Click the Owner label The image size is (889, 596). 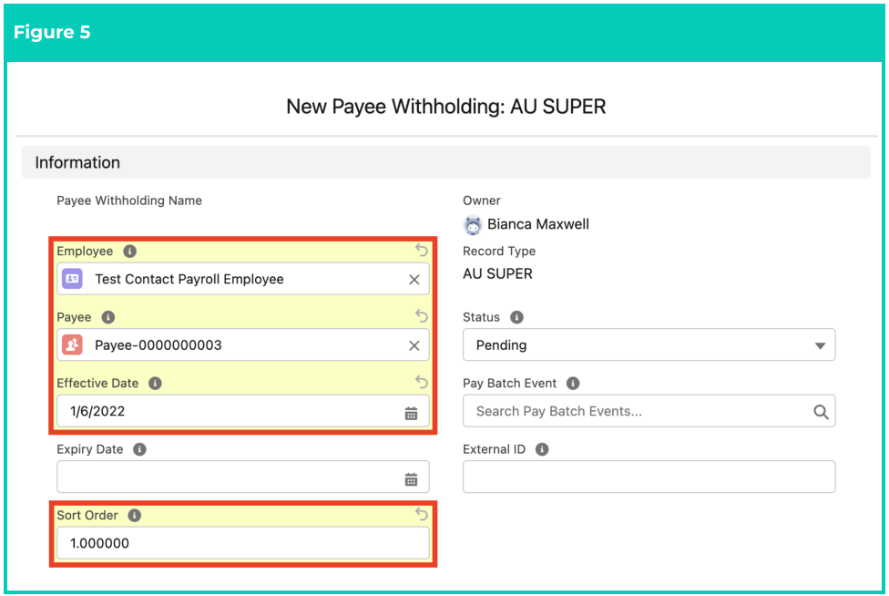481,200
